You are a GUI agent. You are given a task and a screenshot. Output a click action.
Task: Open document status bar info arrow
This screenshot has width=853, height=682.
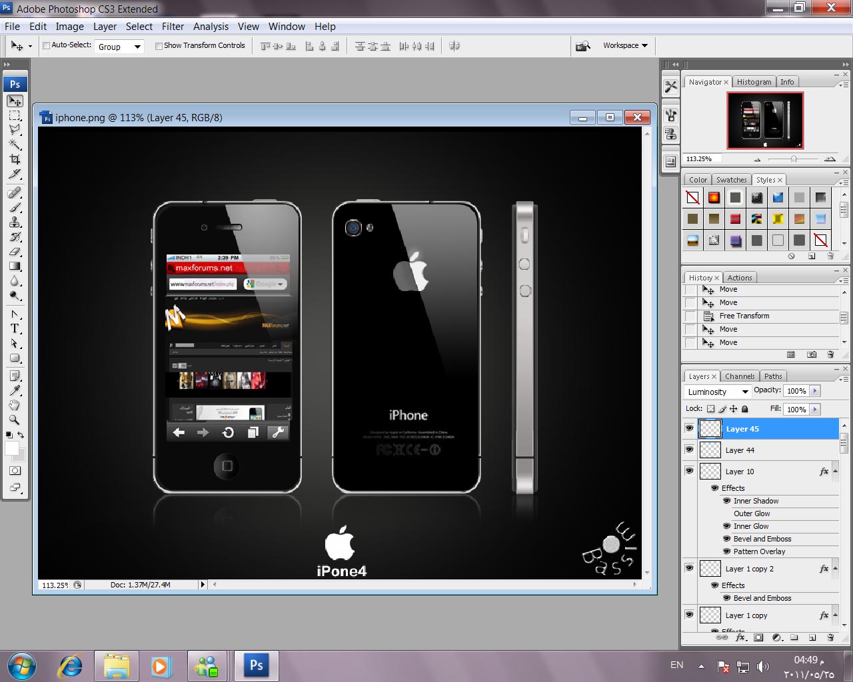pyautogui.click(x=203, y=585)
